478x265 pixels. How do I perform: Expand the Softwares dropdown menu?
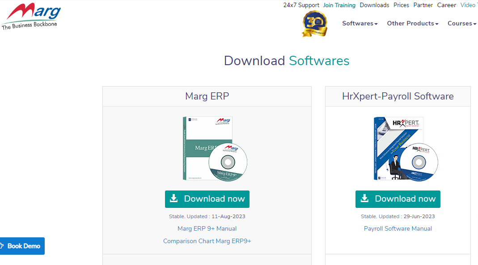click(x=360, y=24)
